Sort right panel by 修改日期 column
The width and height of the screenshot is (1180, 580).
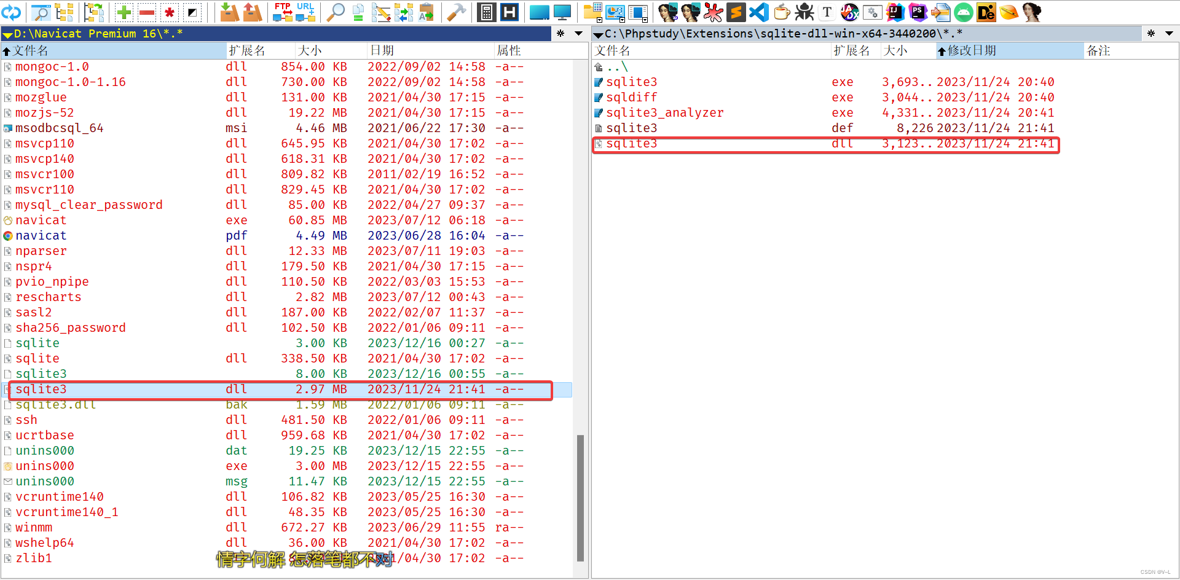click(1009, 50)
